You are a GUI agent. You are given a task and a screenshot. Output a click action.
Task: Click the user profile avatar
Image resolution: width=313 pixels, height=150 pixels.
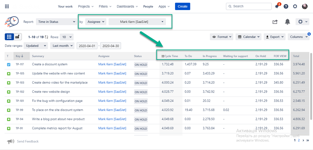point(305,7)
